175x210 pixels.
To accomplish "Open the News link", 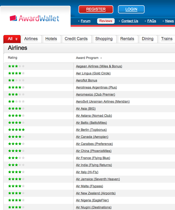I will pyautogui.click(x=169, y=21).
